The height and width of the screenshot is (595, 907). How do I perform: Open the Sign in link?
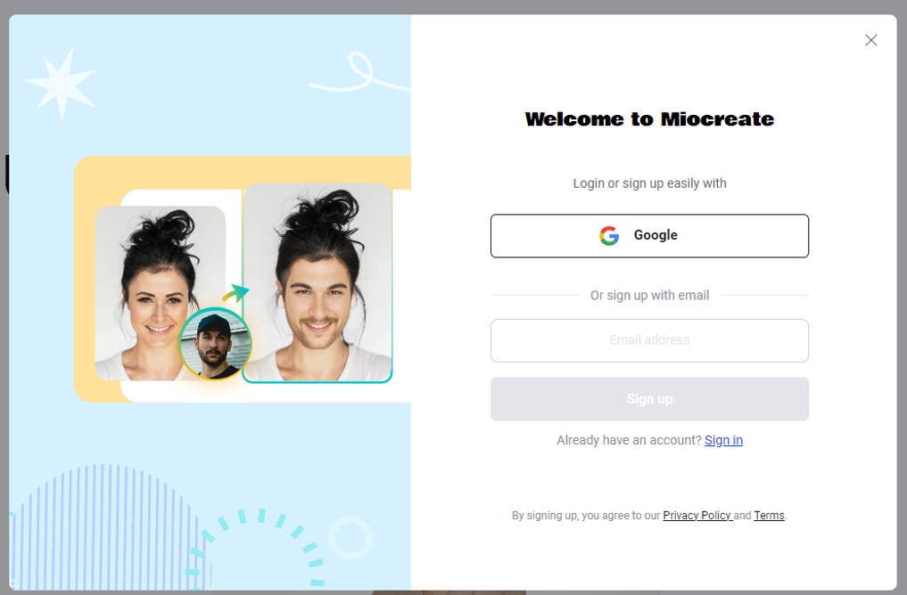pos(723,440)
